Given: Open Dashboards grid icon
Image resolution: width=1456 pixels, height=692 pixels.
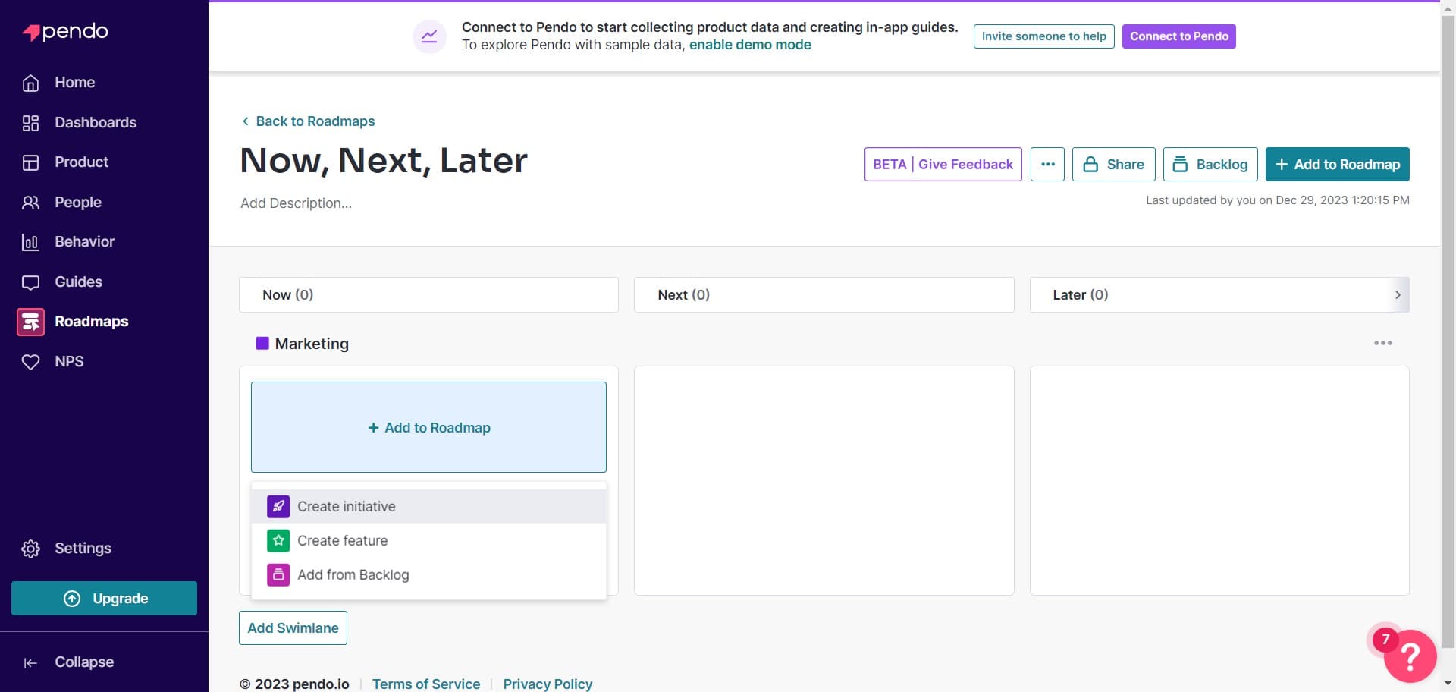Looking at the screenshot, I should click(30, 123).
